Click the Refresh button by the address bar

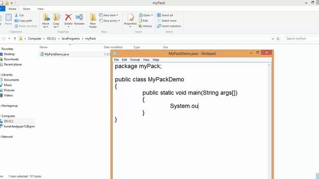click(278, 39)
